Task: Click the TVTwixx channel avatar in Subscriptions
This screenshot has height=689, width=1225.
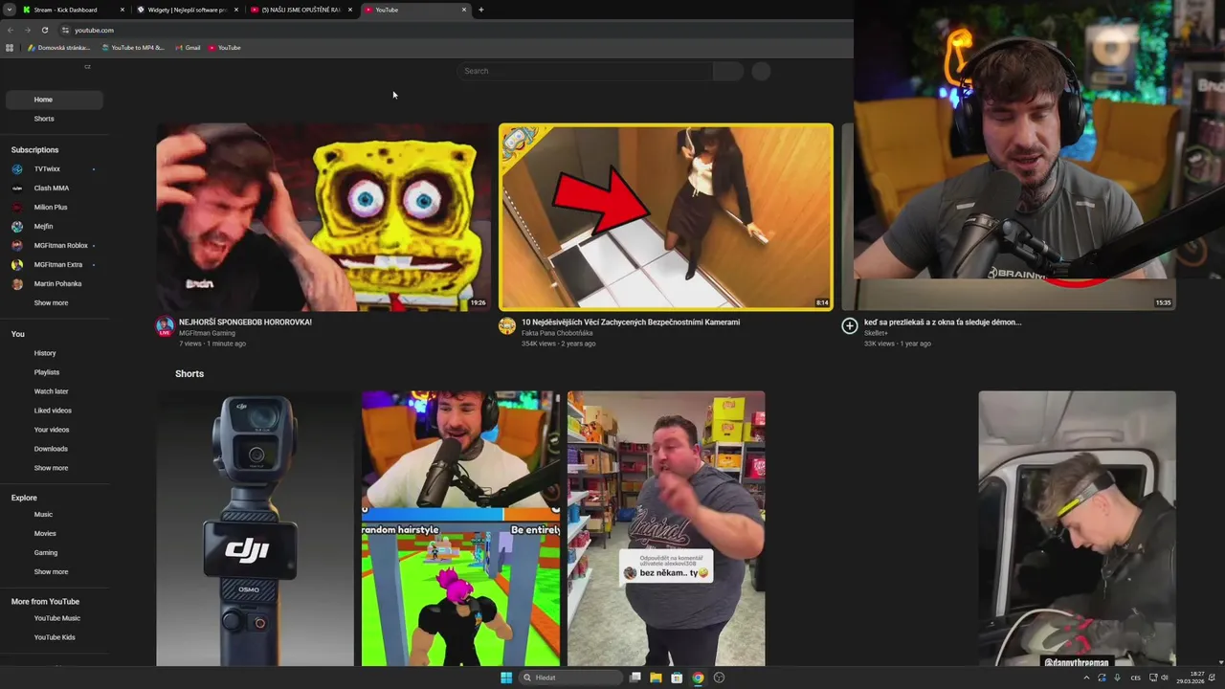Action: (x=17, y=169)
